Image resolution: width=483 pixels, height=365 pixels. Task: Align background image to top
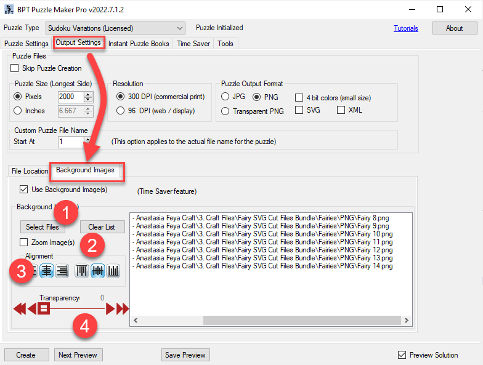pos(82,271)
